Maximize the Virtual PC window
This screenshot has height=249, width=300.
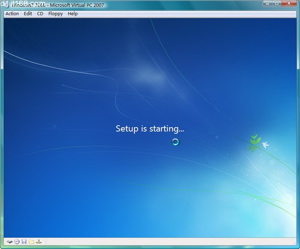pos(277,4)
